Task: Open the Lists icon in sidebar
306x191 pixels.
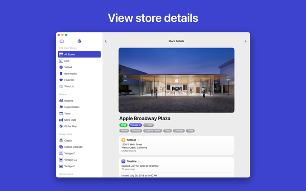Action: coord(61,61)
